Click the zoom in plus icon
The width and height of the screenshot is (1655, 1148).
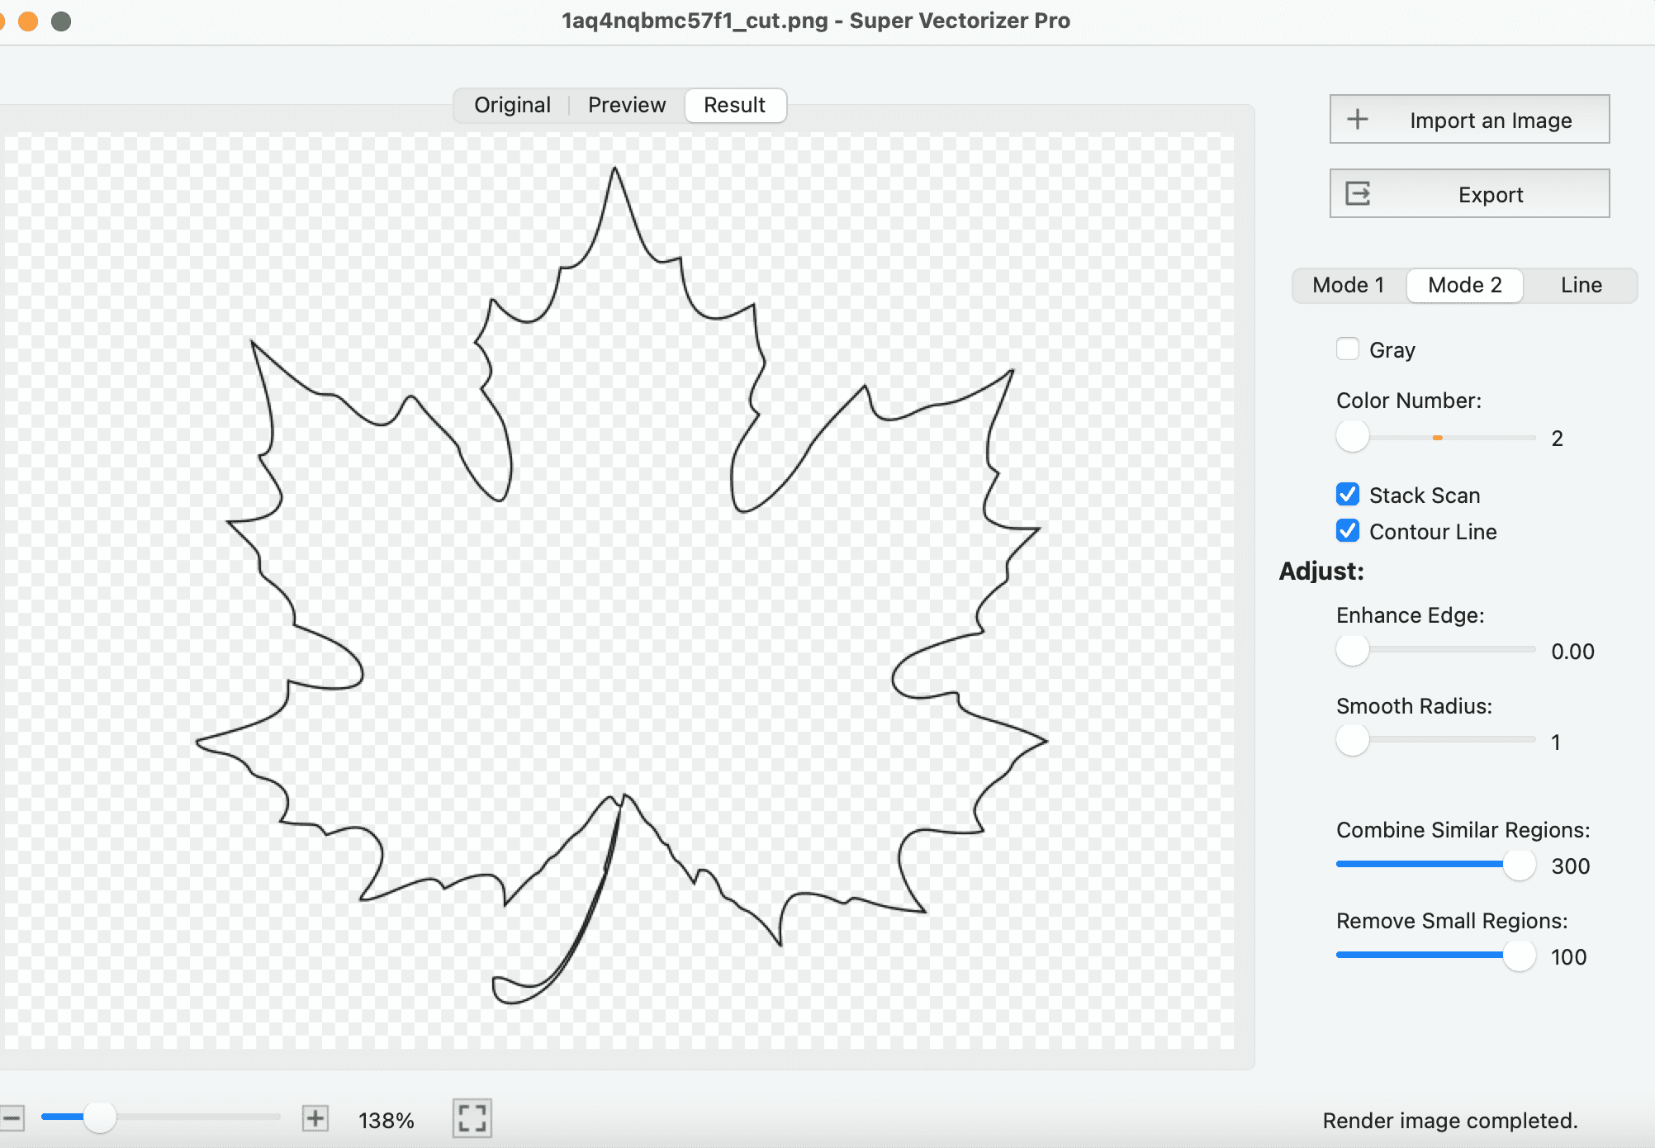pyautogui.click(x=315, y=1119)
